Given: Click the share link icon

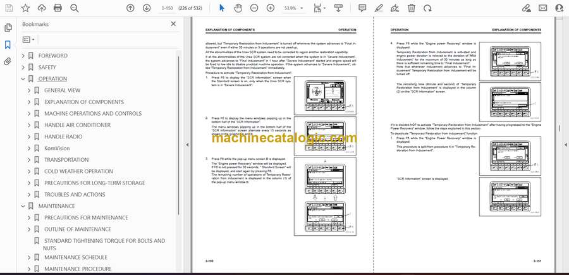Looking at the screenshot, I should (527, 8).
